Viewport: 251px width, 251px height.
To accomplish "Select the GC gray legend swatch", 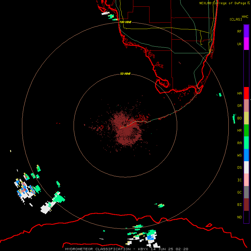I will click(246, 192).
